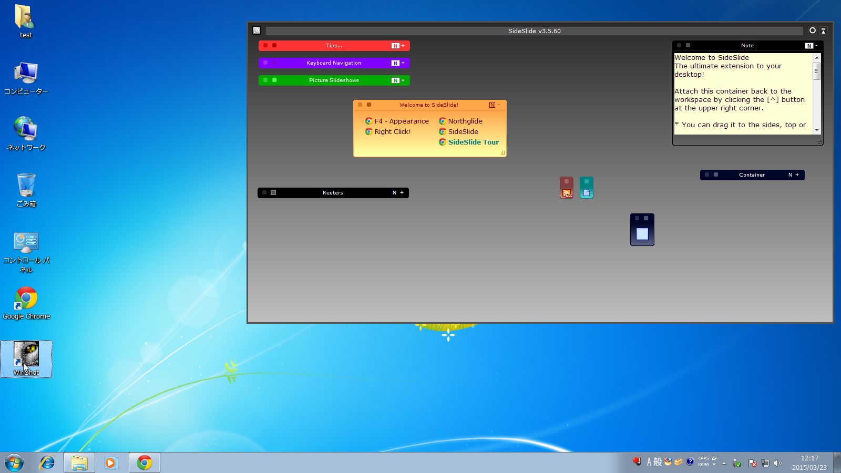
Task: Click the Chrome button in the taskbar
Action: (145, 462)
